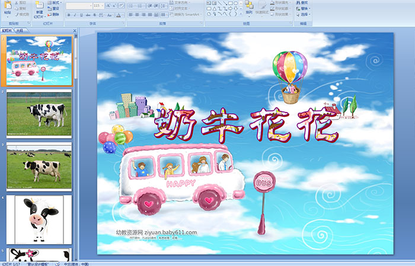Open the font size dropdown
The image size is (415, 266).
(103, 5)
